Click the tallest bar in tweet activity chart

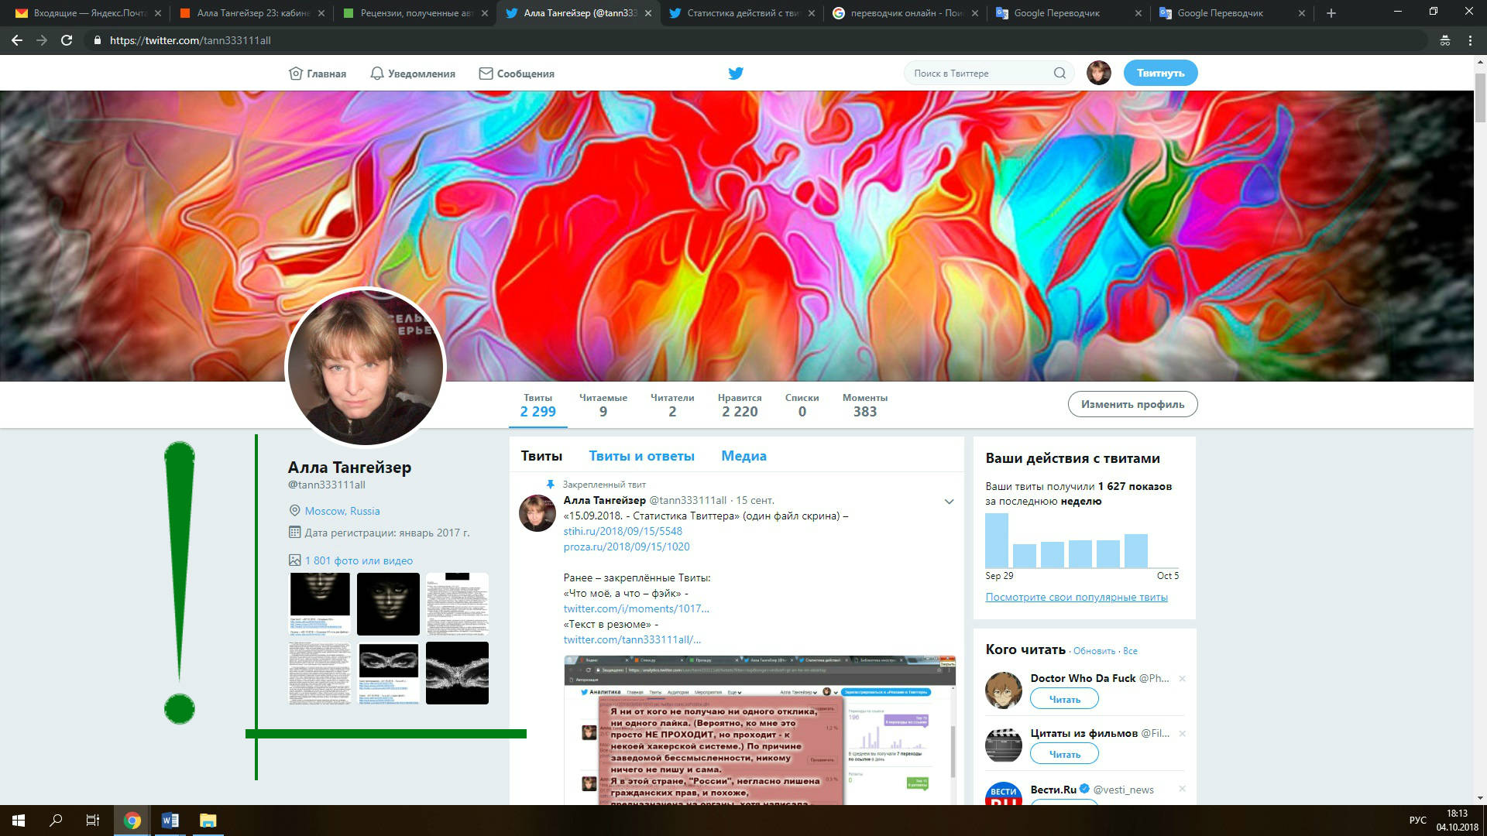[x=997, y=540]
